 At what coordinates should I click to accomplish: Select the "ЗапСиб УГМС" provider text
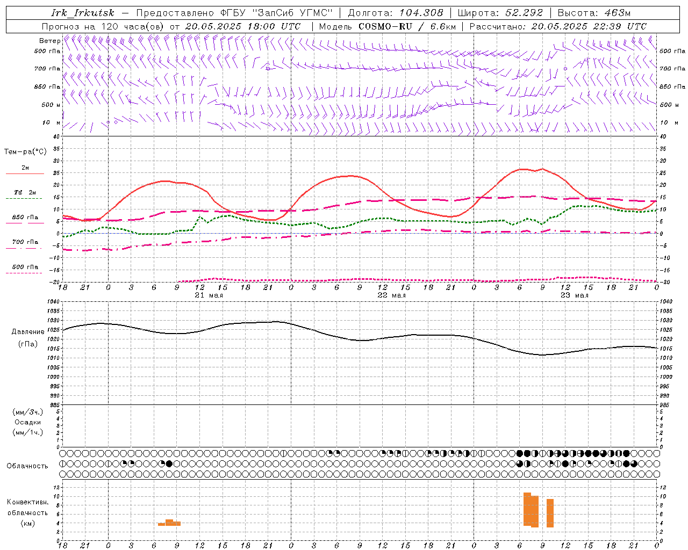tap(293, 13)
